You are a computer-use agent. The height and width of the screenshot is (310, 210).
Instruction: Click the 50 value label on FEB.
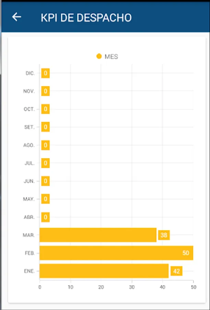(186, 253)
